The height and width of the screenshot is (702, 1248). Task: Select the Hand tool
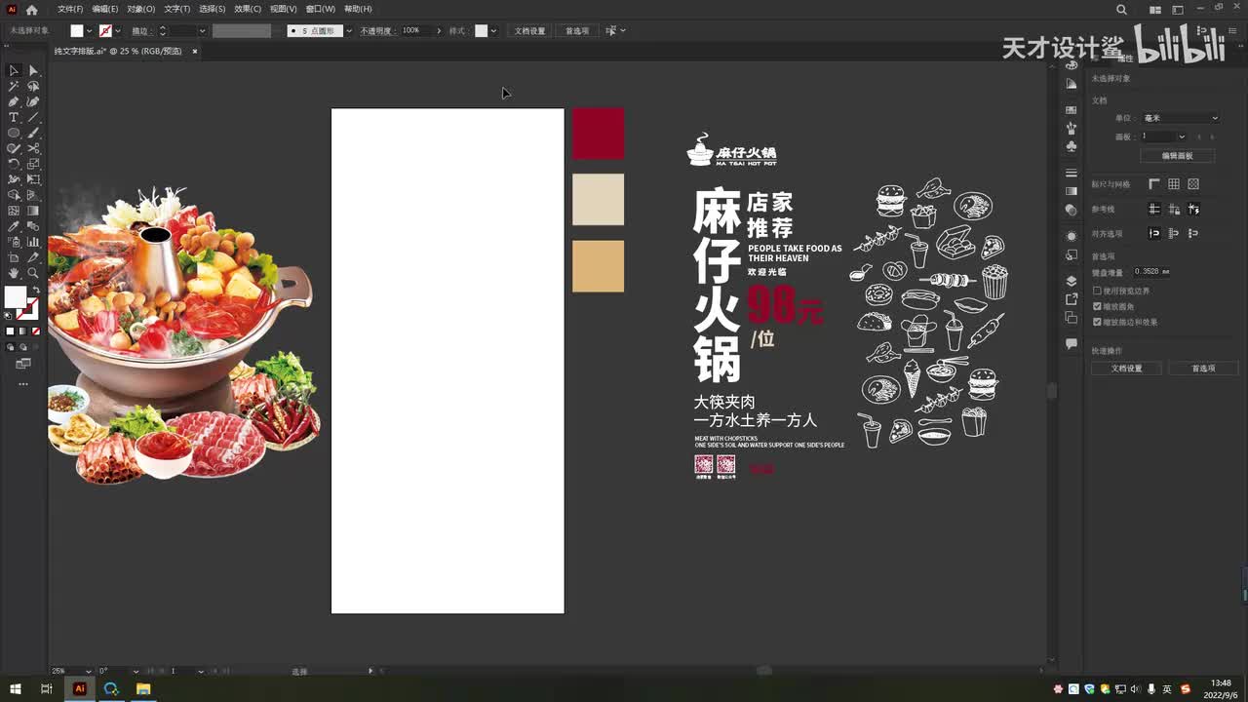[14, 273]
